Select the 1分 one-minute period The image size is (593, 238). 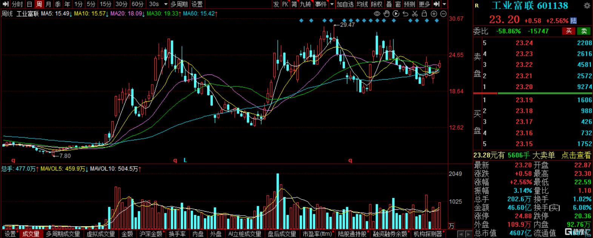[x=78, y=4]
